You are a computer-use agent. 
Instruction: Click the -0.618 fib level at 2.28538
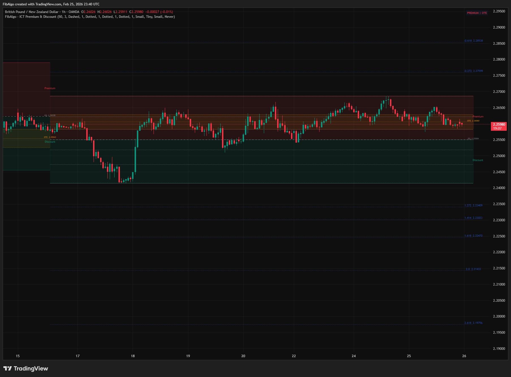coord(474,40)
